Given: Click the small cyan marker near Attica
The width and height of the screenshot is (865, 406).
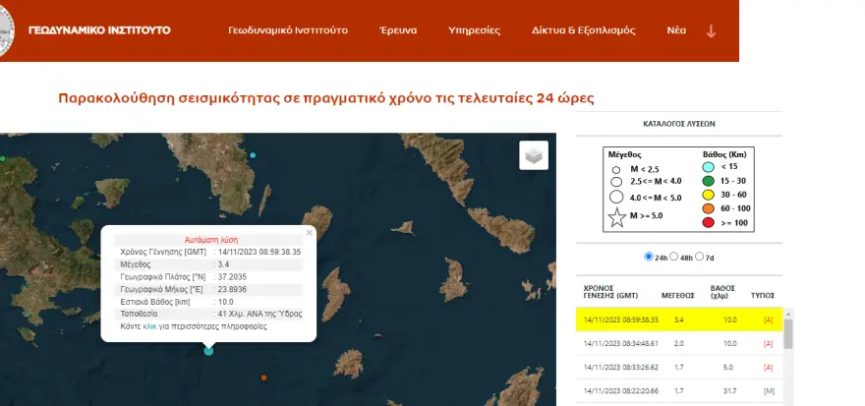Looking at the screenshot, I should [253, 155].
